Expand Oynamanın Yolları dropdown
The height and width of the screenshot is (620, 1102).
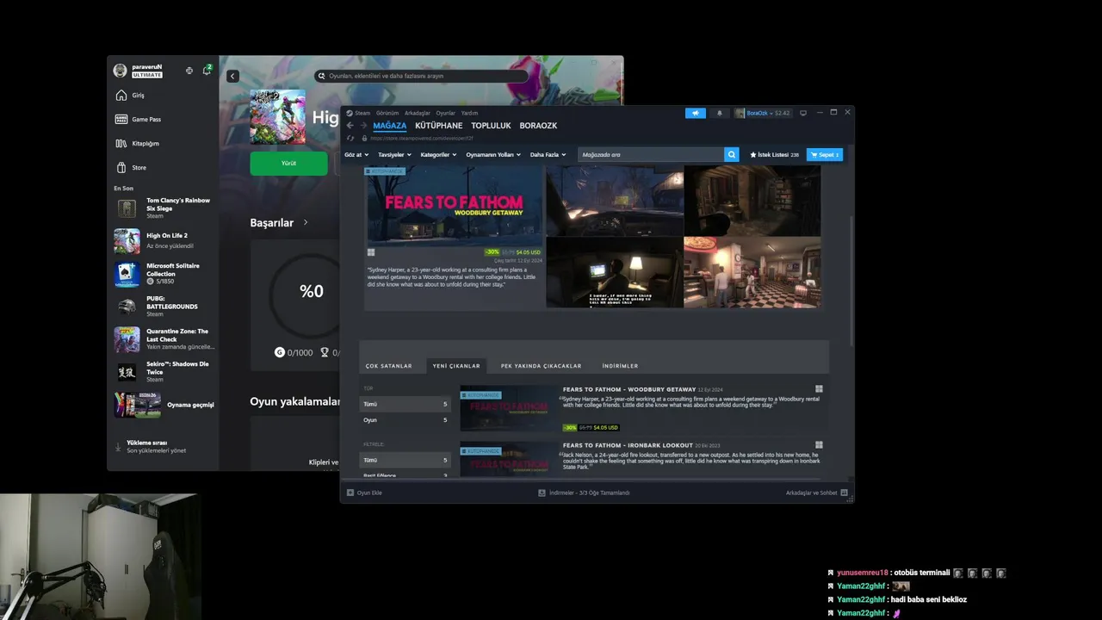coord(493,155)
